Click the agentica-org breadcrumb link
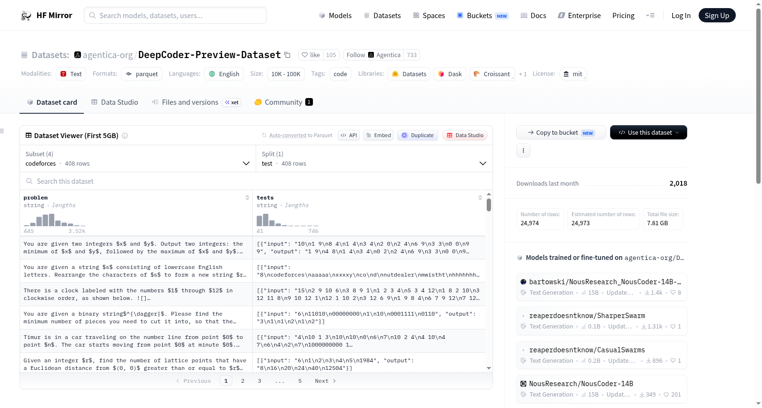This screenshot has height=408, width=762. click(x=108, y=55)
